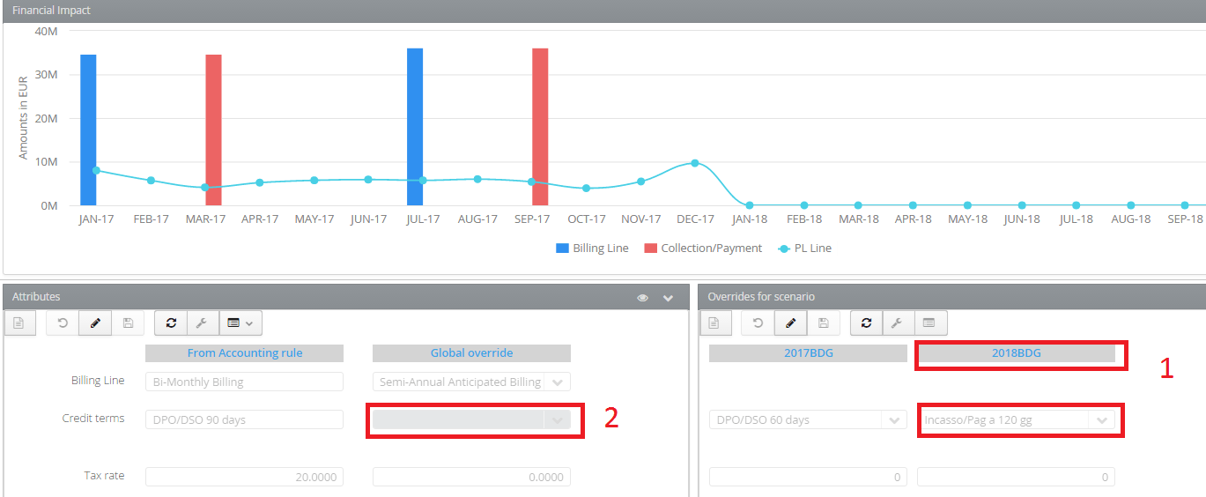Screen dimensions: 1206x497
Task: Click the Tax rate 20.0000 input field
Action: (x=244, y=477)
